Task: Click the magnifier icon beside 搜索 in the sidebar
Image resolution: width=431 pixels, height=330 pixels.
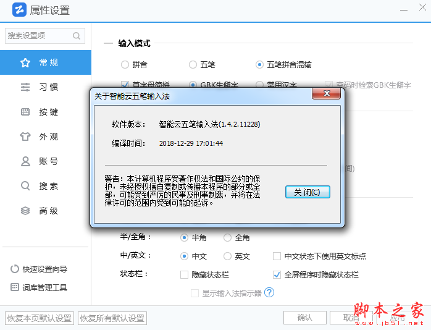Action: [25, 186]
